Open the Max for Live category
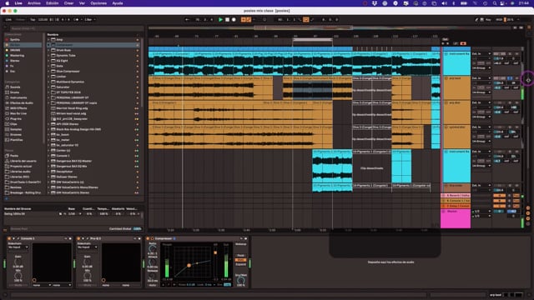Image resolution: width=534 pixels, height=300 pixels. click(x=18, y=113)
